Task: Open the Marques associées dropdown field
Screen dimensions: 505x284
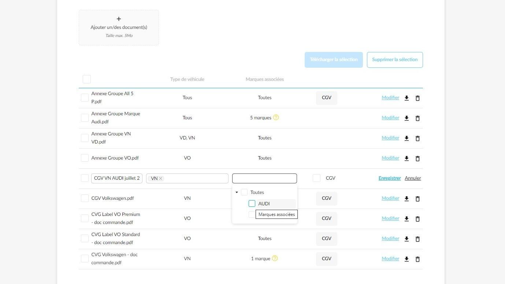Action: pos(264,178)
